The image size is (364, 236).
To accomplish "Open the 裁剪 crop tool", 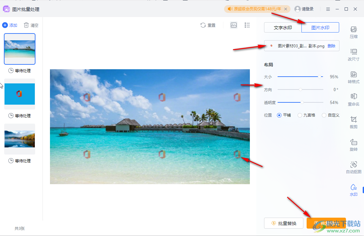I will click(x=354, y=122).
